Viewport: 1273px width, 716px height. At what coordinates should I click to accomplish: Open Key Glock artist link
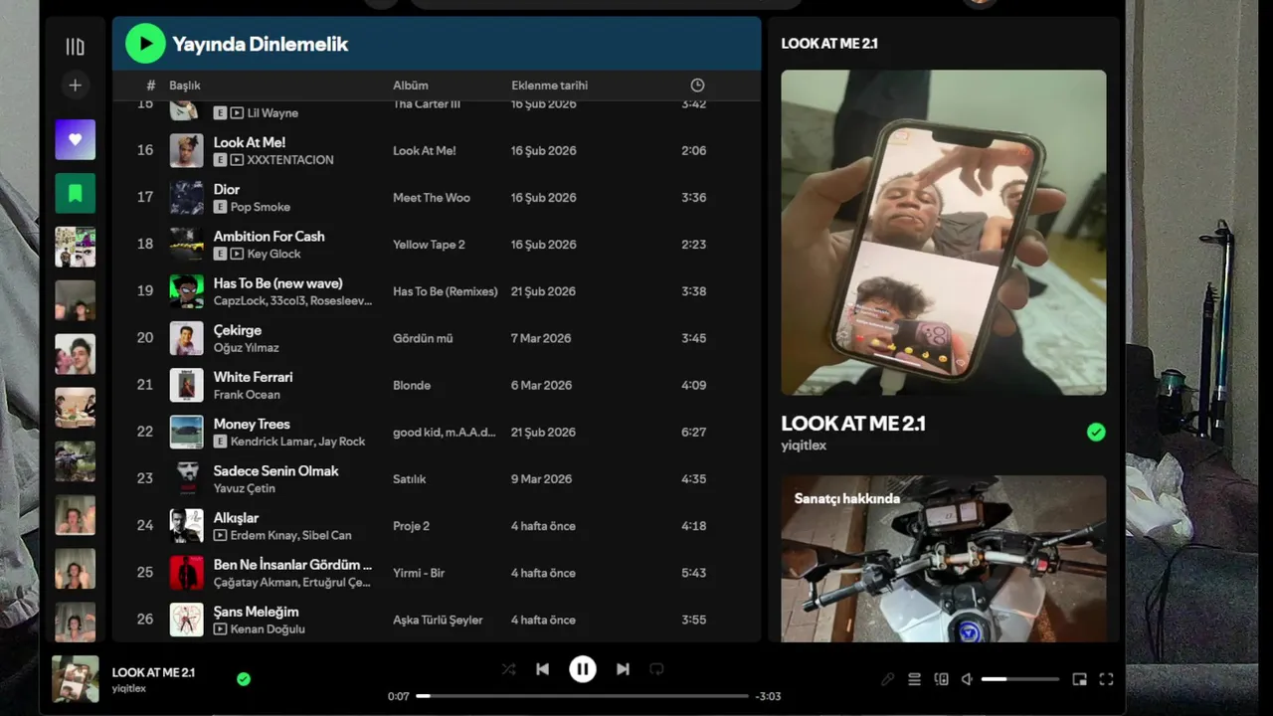(274, 254)
